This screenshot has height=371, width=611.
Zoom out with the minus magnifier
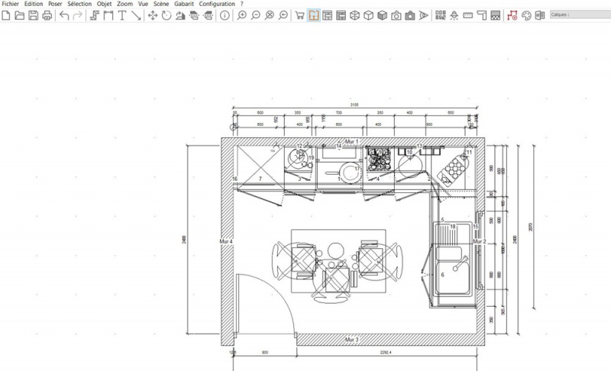tap(256, 15)
